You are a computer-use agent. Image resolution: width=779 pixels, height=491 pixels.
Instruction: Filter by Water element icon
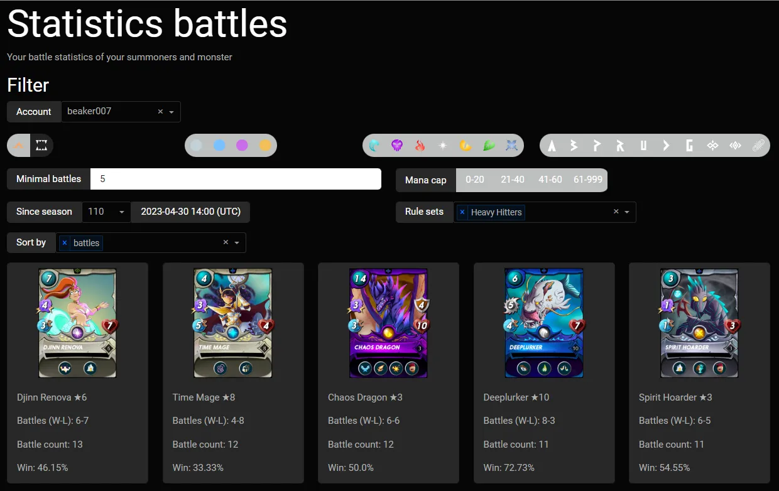(374, 146)
